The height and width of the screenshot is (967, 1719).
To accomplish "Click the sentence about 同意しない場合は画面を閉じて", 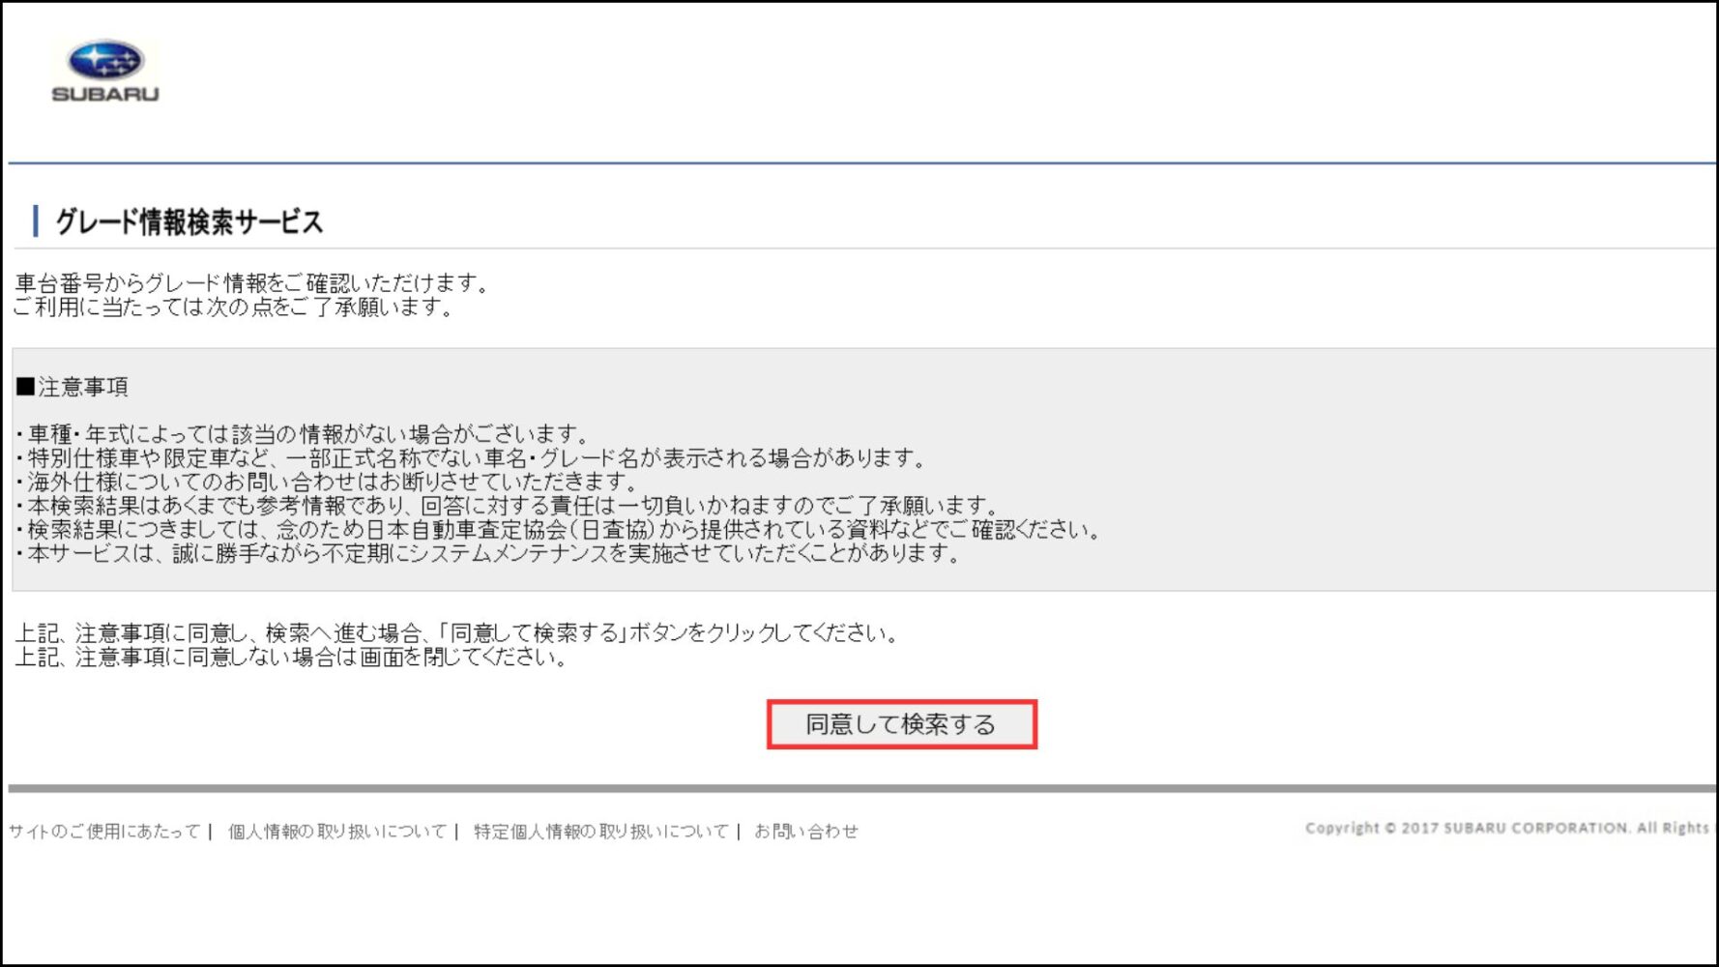I will (291, 658).
